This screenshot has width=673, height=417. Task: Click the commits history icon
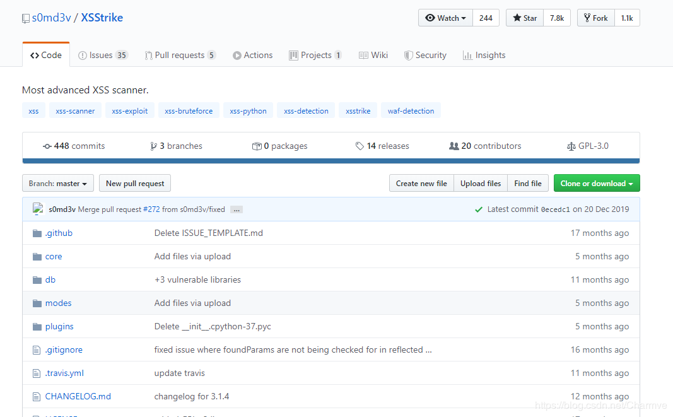click(x=47, y=146)
